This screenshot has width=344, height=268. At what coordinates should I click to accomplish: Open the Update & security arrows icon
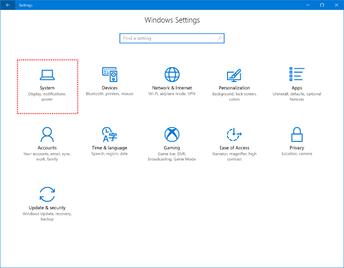(47, 194)
